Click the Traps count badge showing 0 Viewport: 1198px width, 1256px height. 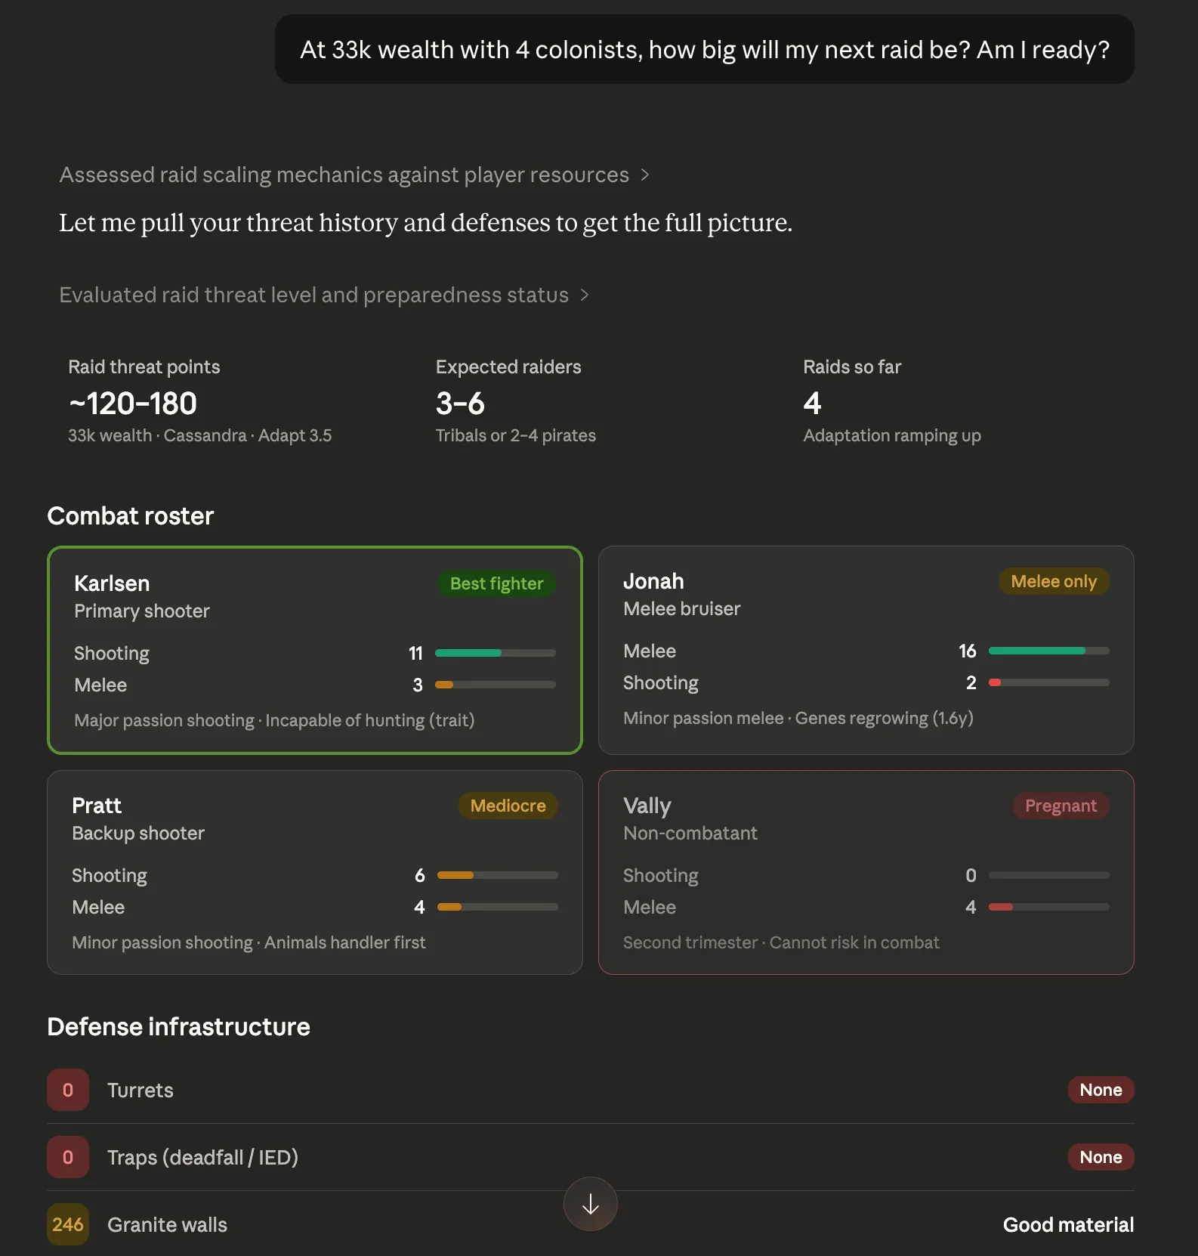[x=68, y=1157]
